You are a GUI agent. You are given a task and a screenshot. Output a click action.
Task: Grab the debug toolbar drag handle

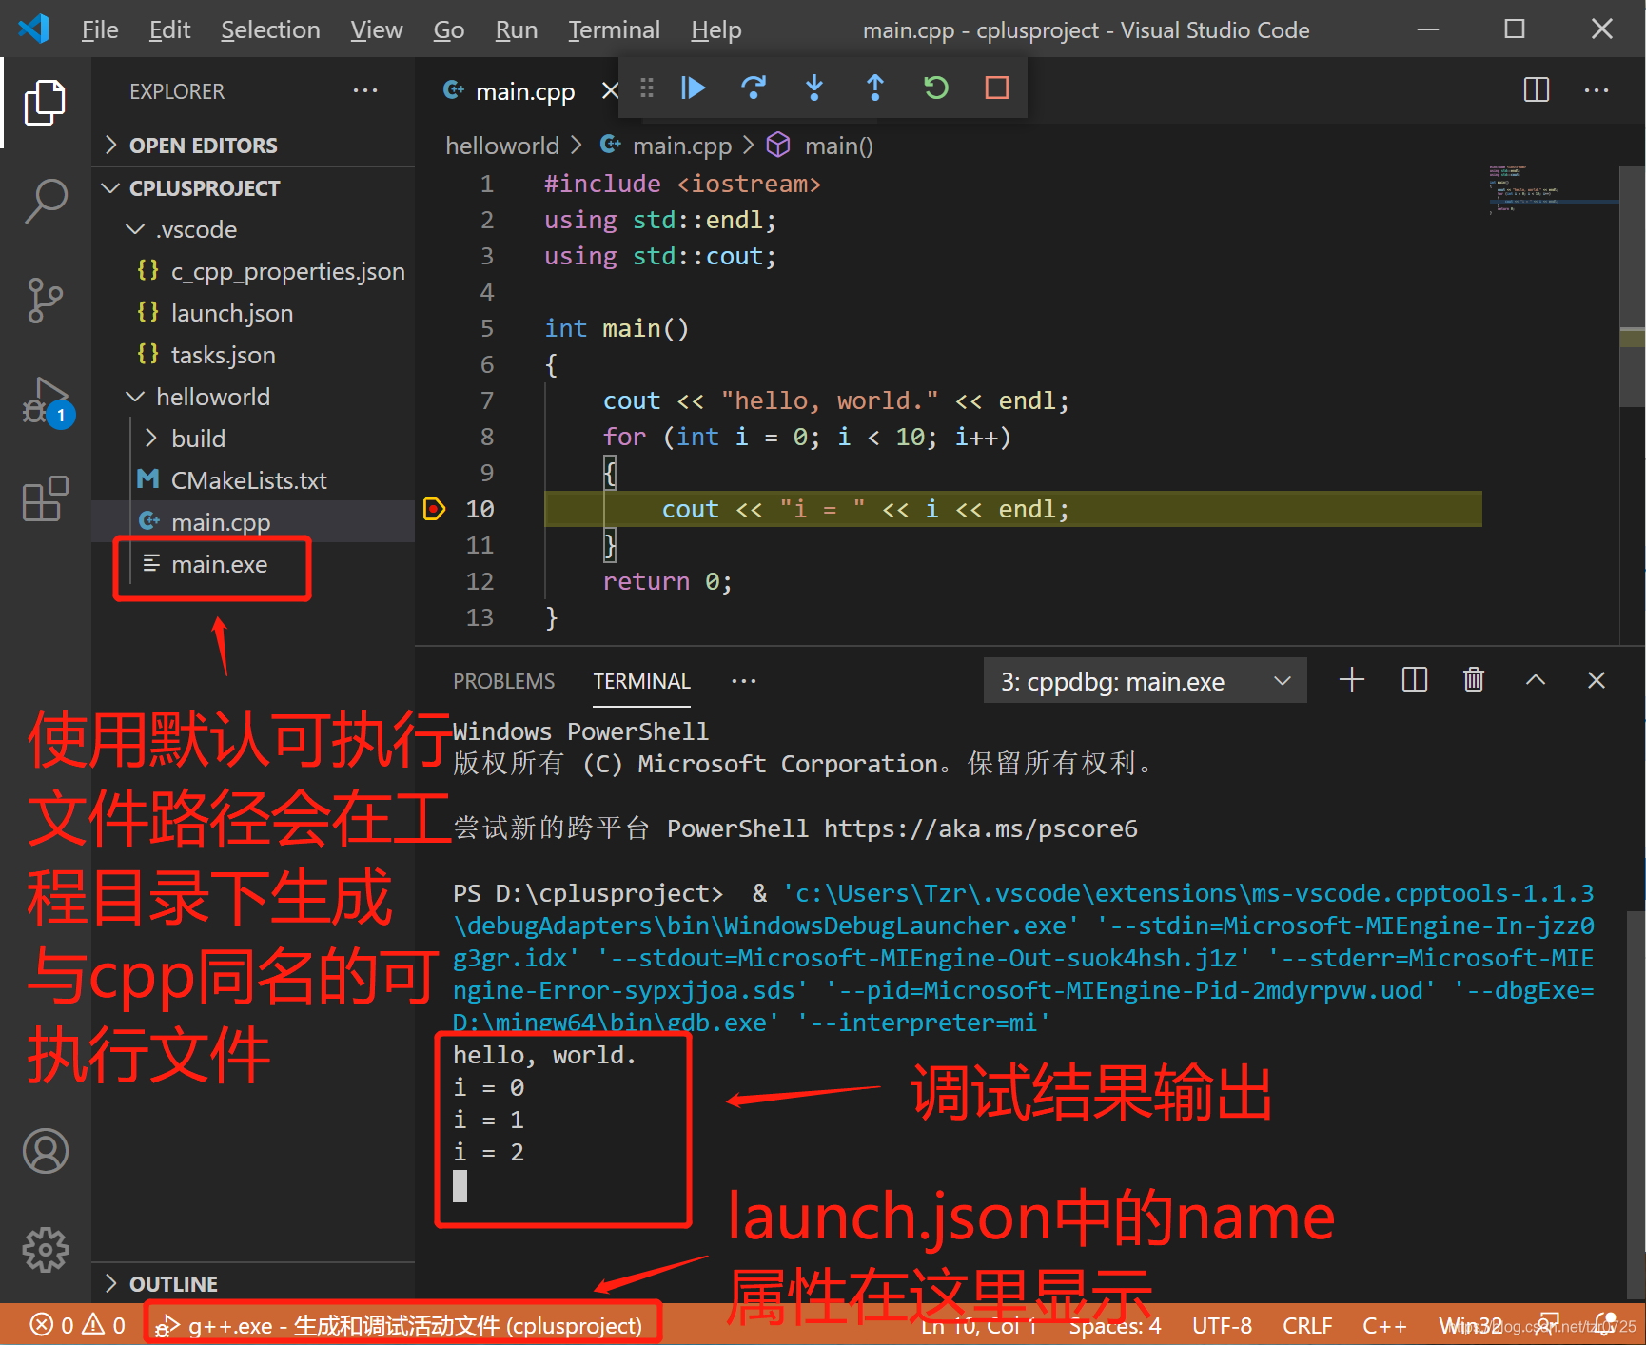[647, 88]
